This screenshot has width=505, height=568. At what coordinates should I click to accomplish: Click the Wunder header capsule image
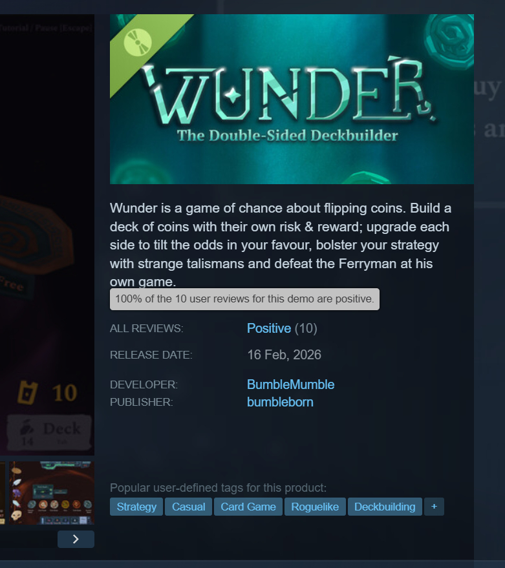[292, 99]
